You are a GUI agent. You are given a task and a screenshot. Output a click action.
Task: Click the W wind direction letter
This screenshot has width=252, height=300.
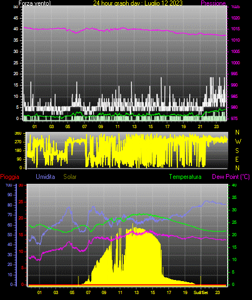pos(238,142)
